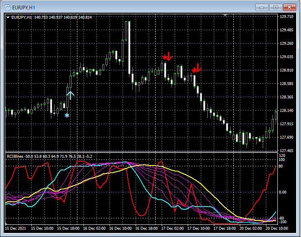Image resolution: width=301 pixels, height=237 pixels.
Task: Click the 15 Dec 18:00 time label
Action: click(x=68, y=228)
